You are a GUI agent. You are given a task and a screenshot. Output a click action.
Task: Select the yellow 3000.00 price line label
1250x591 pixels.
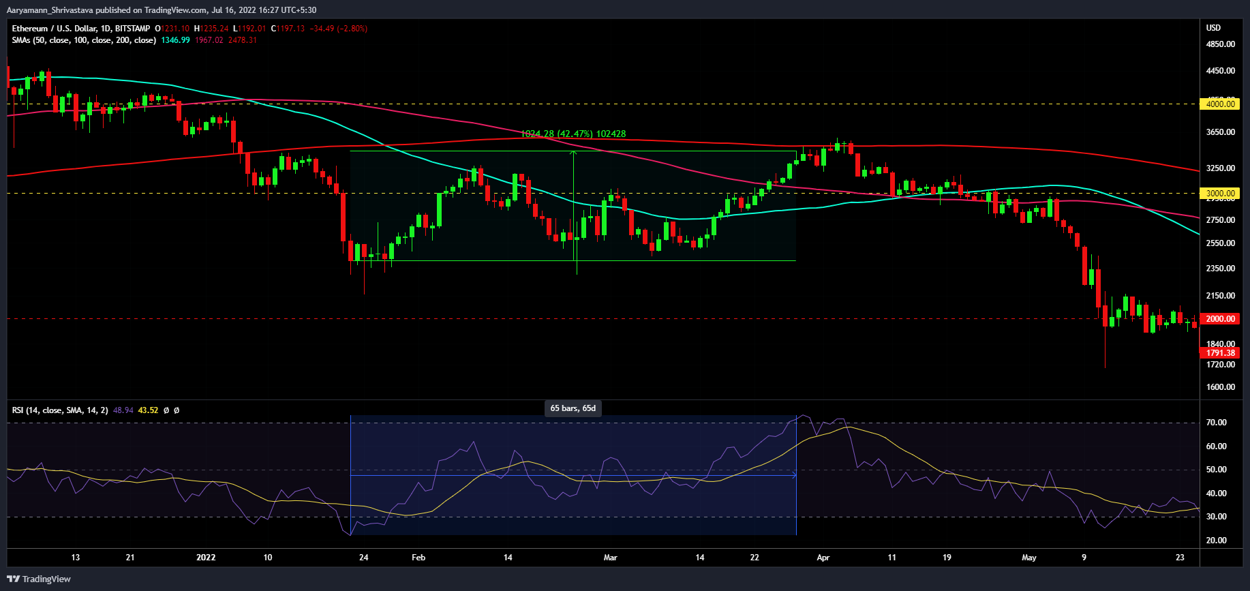[x=1219, y=194]
